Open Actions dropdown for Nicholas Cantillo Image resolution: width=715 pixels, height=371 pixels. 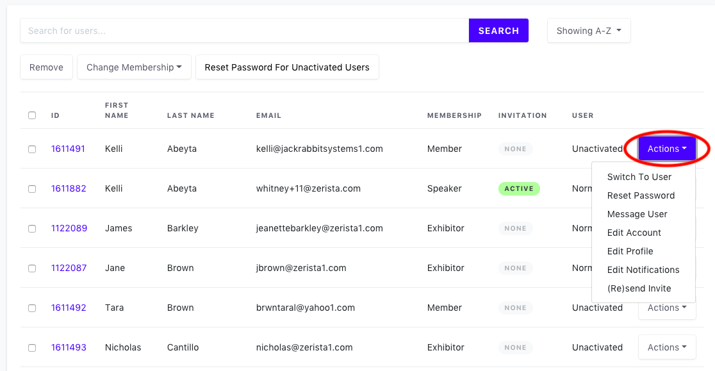tap(667, 347)
